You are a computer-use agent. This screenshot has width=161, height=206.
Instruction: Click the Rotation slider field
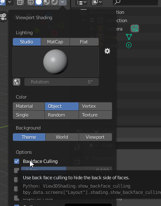(x=62, y=82)
